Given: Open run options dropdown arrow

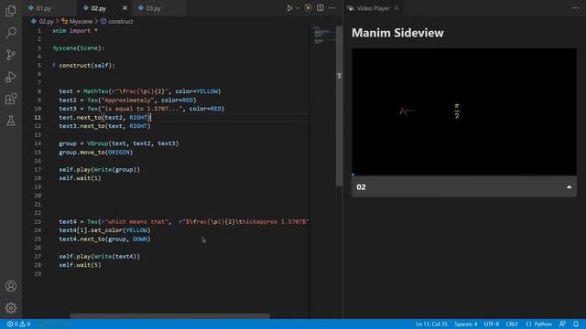Looking at the screenshot, I should (x=298, y=8).
